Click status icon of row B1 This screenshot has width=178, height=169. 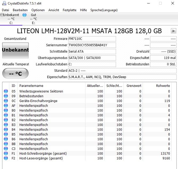point(6,115)
